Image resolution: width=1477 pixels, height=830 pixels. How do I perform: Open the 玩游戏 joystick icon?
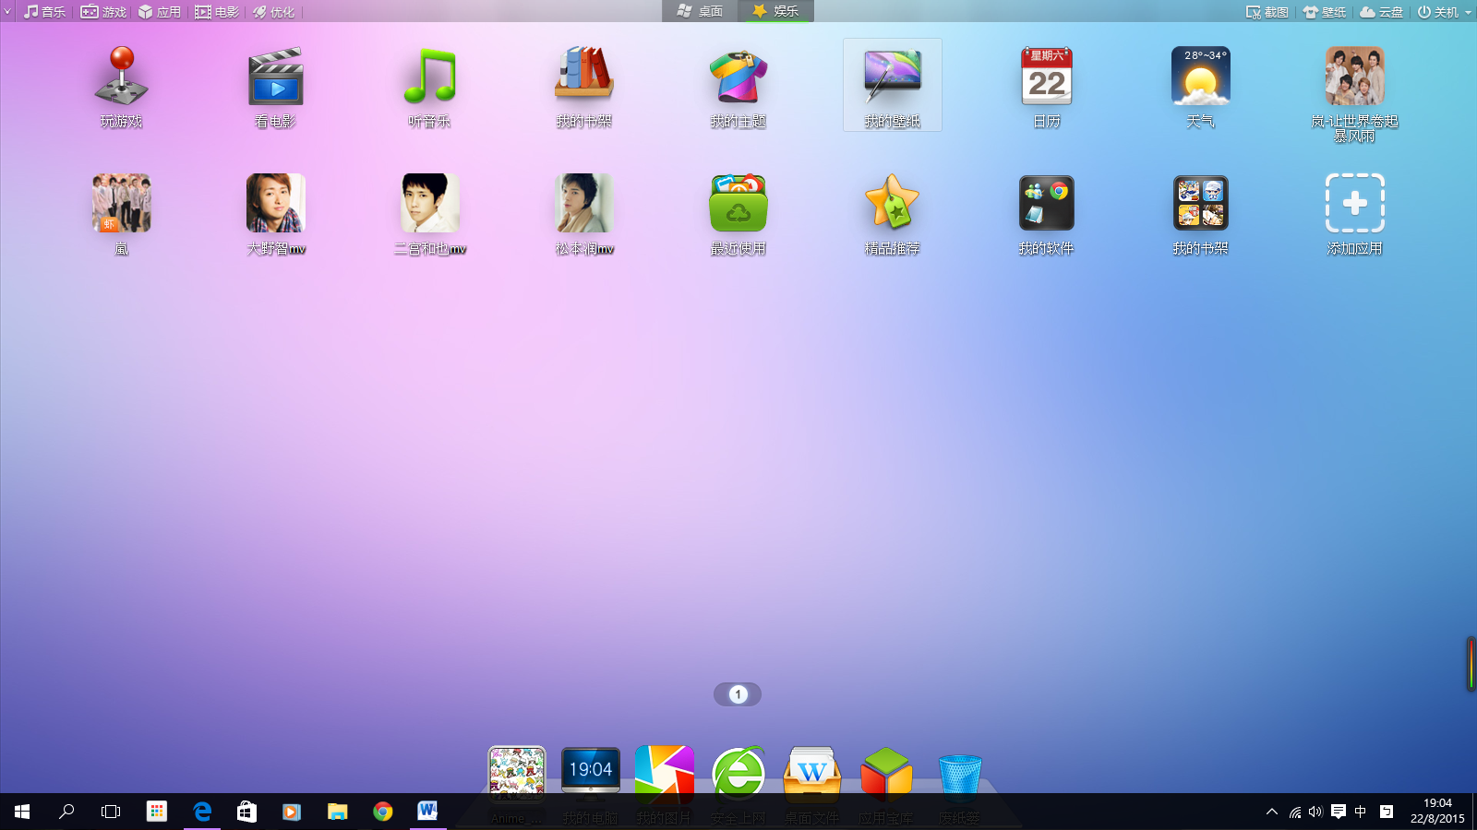(121, 77)
